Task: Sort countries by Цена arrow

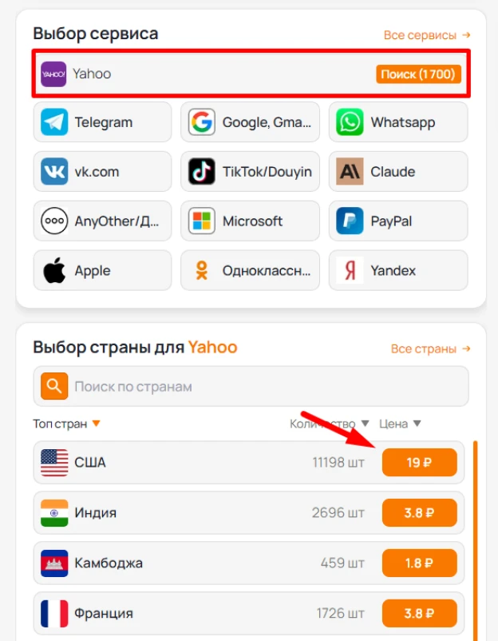Action: [417, 423]
